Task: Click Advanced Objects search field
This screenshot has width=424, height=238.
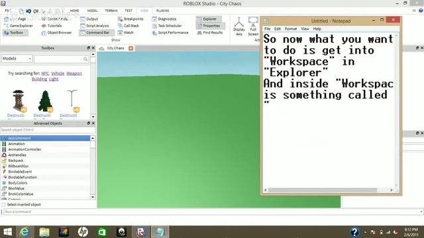Action: coord(48,130)
